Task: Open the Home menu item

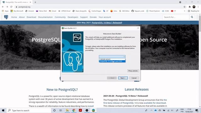Action: [x=14, y=17]
